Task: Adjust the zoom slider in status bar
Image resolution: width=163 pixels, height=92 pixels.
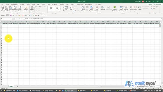Action: (154, 88)
